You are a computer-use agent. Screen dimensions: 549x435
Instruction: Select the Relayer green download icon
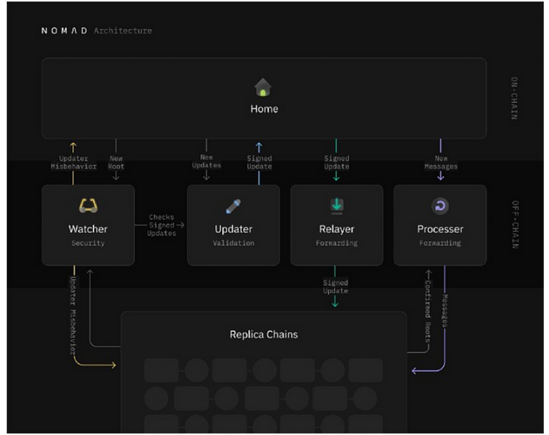pyautogui.click(x=337, y=206)
